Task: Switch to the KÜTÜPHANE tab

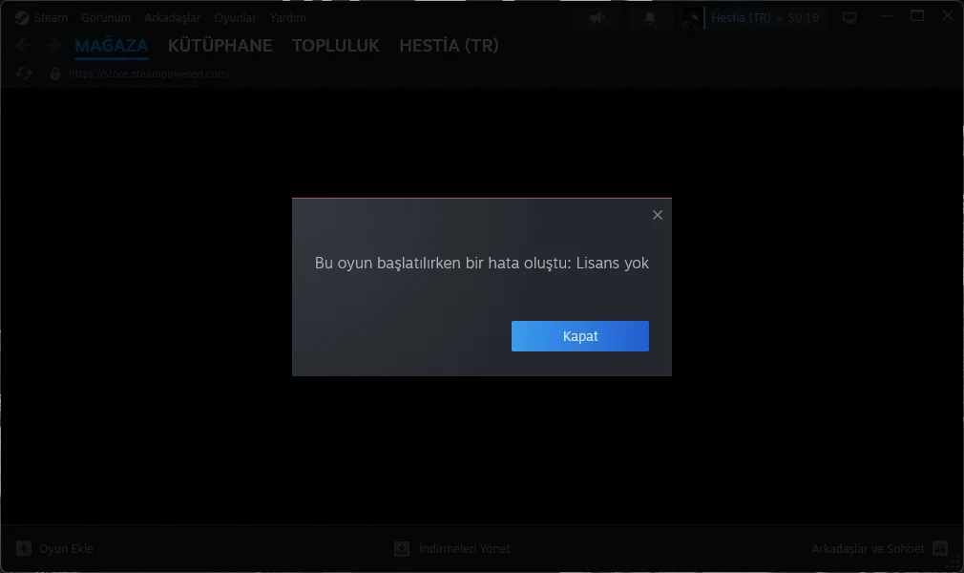Action: tap(220, 45)
